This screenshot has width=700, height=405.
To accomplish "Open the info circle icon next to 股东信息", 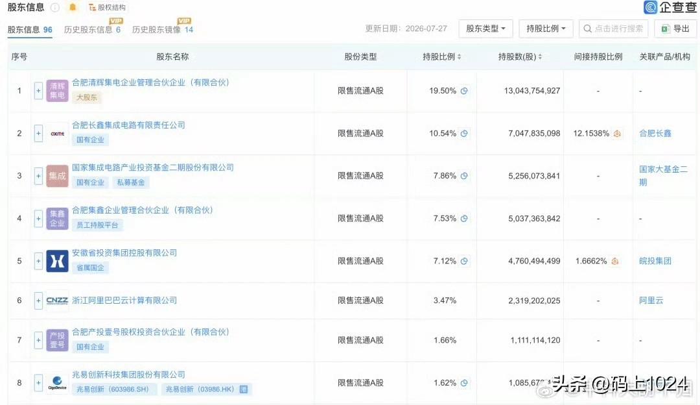I will 55,7.
